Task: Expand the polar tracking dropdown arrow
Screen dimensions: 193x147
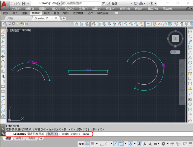Action: point(111,144)
